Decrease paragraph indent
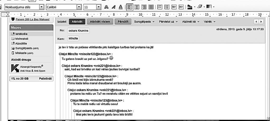270x121 pixels. pyautogui.click(x=174, y=7)
